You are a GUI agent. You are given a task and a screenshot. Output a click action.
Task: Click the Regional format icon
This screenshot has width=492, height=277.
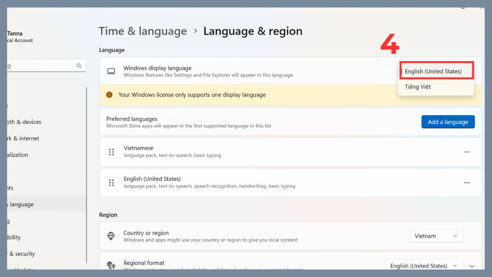111,266
